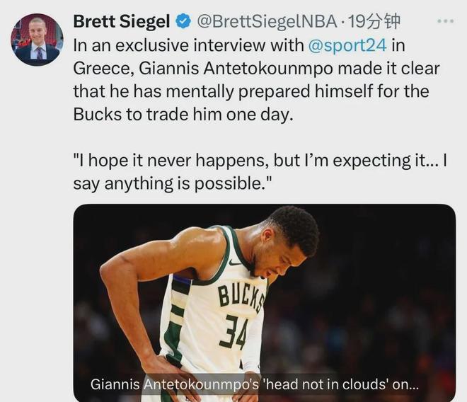Click the 'say anything is possible' line

[x=169, y=183]
